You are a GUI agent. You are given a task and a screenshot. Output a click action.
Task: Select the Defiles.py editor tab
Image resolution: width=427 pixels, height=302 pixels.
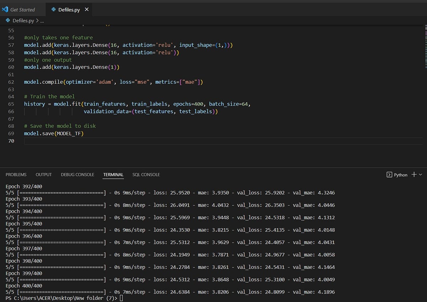[69, 10]
